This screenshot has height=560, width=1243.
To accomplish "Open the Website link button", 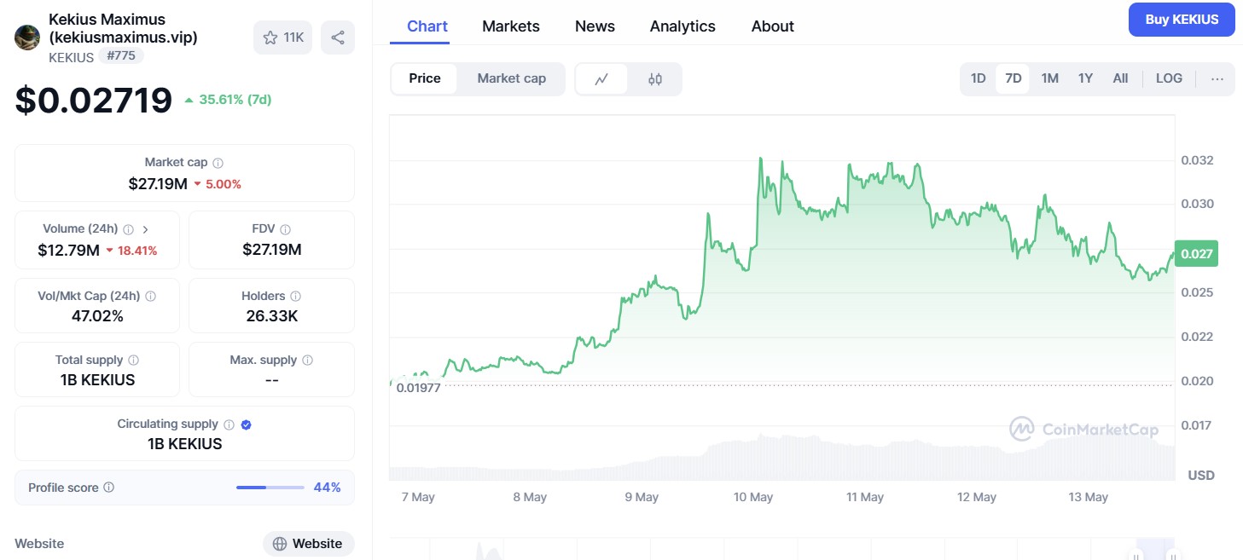I will [x=308, y=544].
